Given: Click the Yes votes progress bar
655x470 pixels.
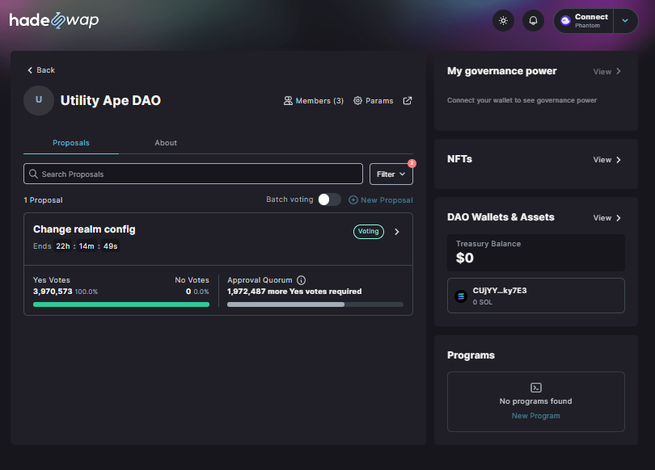Looking at the screenshot, I should point(121,304).
